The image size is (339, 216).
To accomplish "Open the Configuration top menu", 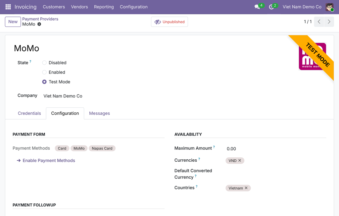I will click(x=134, y=7).
